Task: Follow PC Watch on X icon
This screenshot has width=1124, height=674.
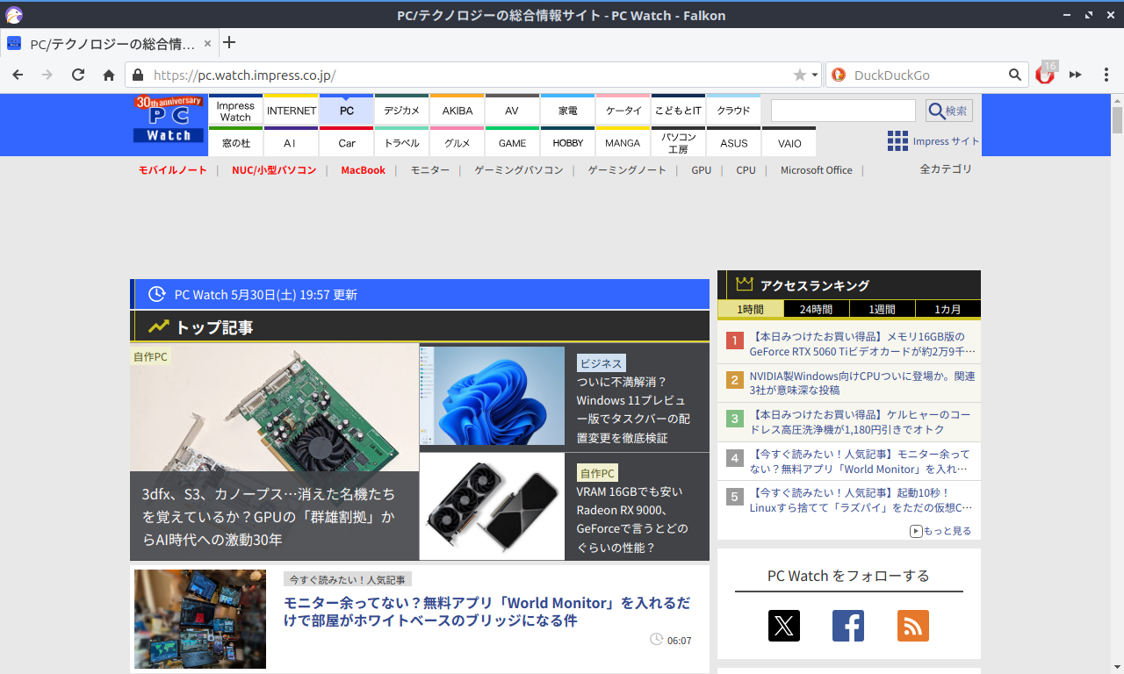Action: coord(784,626)
